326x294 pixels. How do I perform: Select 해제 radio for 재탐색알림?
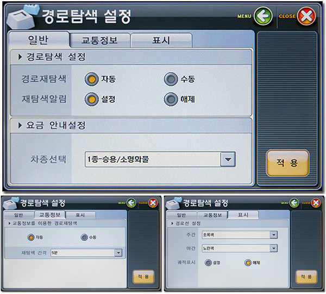click(171, 99)
